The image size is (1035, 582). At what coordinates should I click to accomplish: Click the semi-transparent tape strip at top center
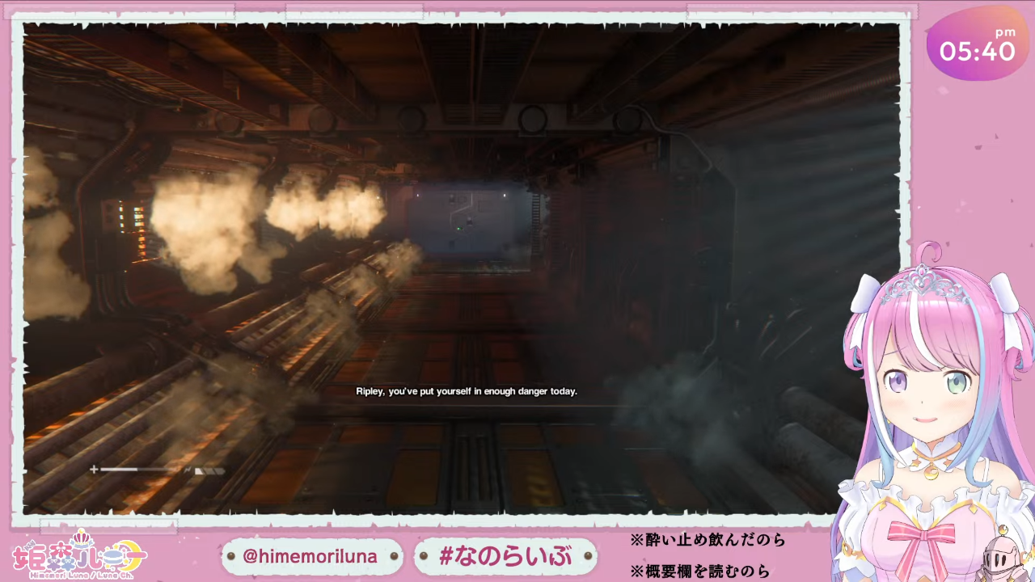(x=353, y=11)
